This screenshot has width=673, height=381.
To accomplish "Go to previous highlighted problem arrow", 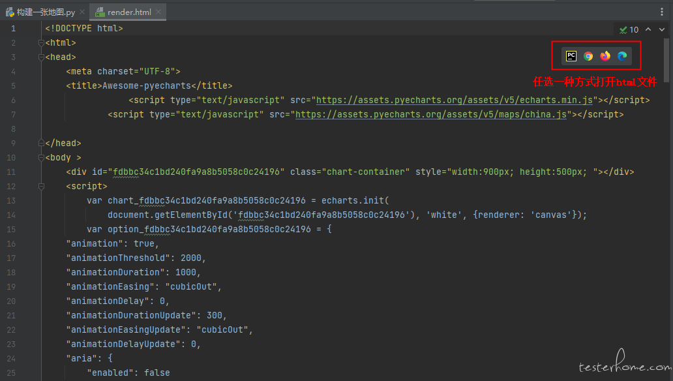I will (648, 29).
